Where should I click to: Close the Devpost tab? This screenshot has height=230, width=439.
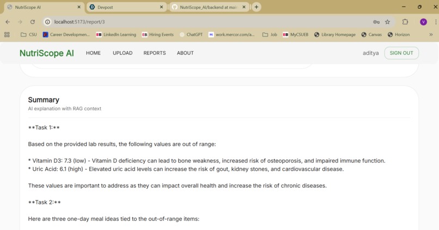(x=162, y=7)
